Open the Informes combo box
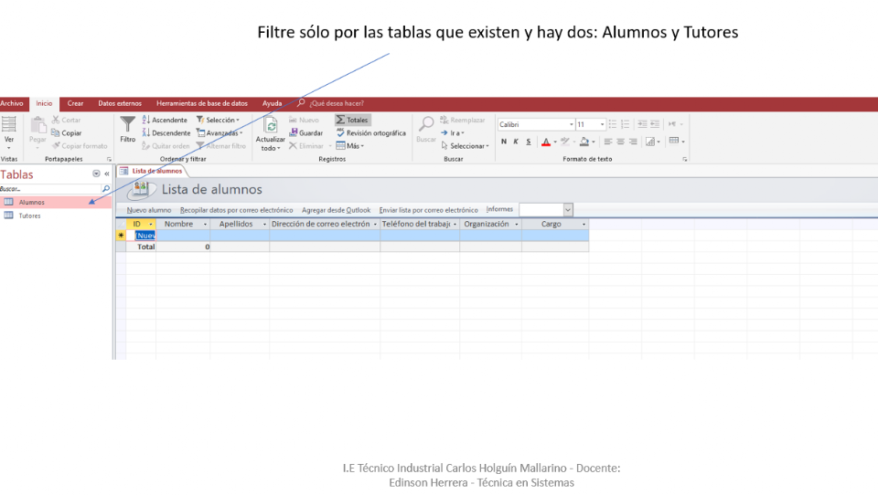 pyautogui.click(x=567, y=210)
